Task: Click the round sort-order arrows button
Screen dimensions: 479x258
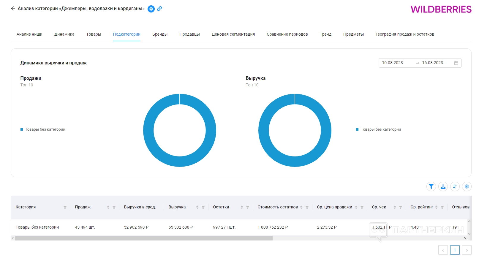Action: click(455, 186)
